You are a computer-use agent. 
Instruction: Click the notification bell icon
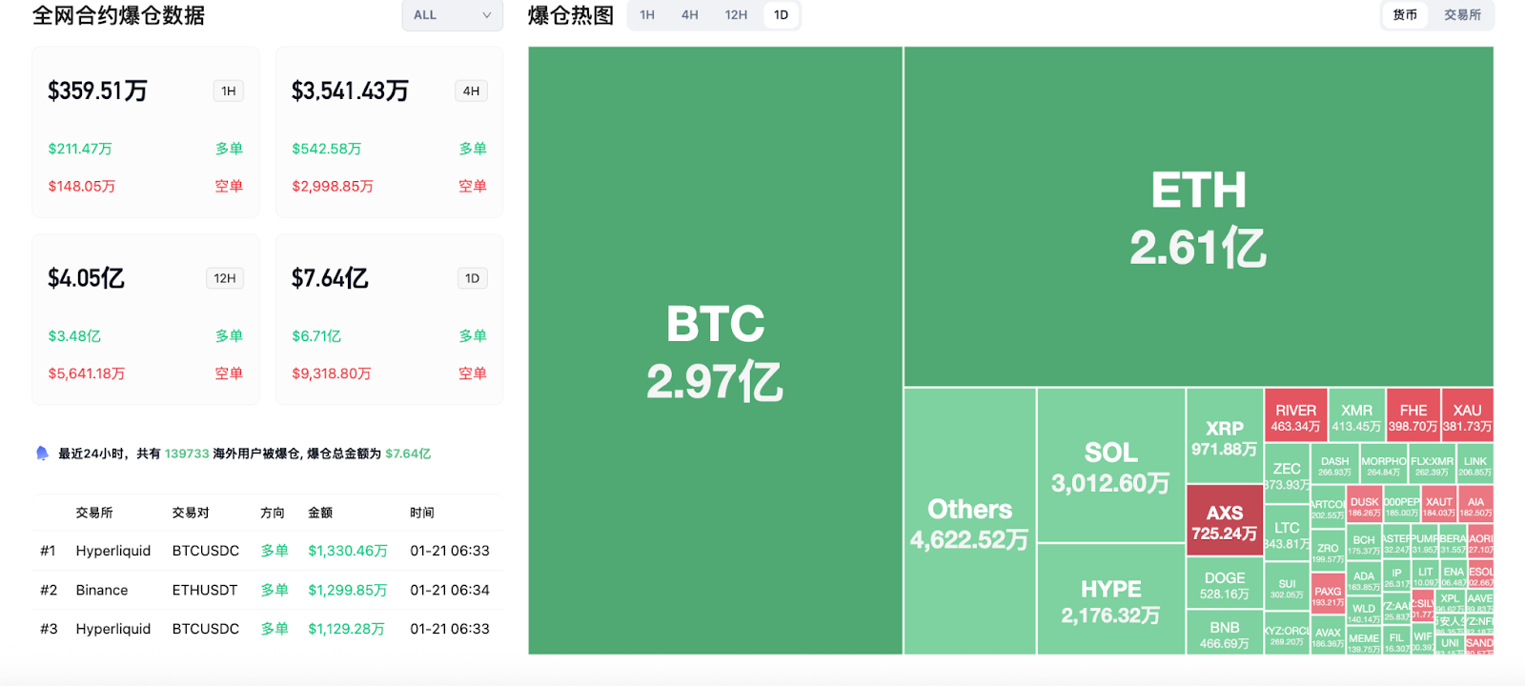(40, 454)
